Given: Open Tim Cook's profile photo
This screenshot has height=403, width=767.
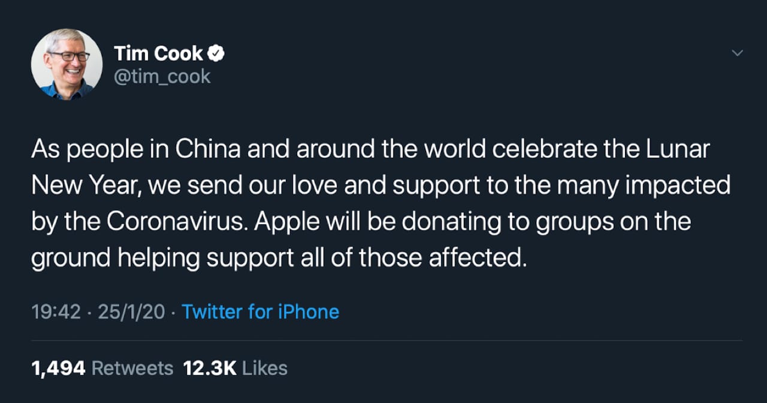Looking at the screenshot, I should (67, 64).
